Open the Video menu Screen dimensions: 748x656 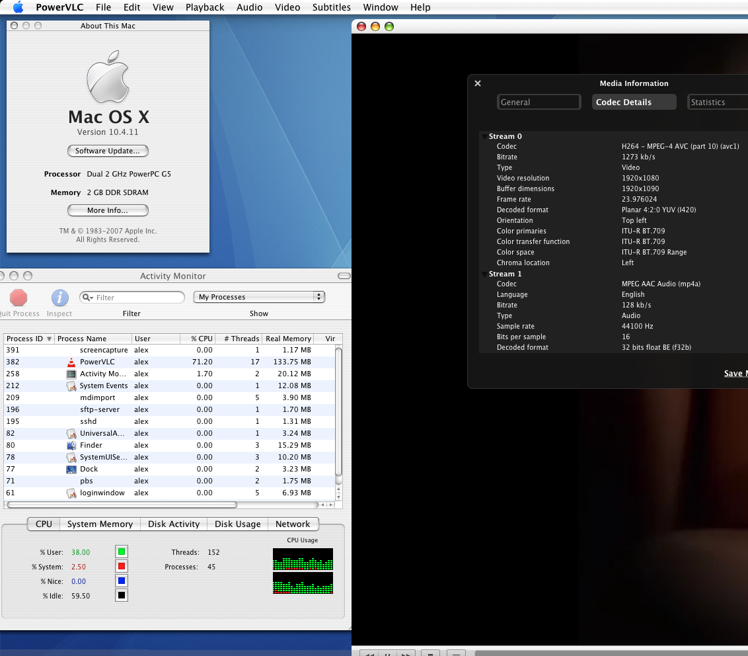(x=287, y=7)
